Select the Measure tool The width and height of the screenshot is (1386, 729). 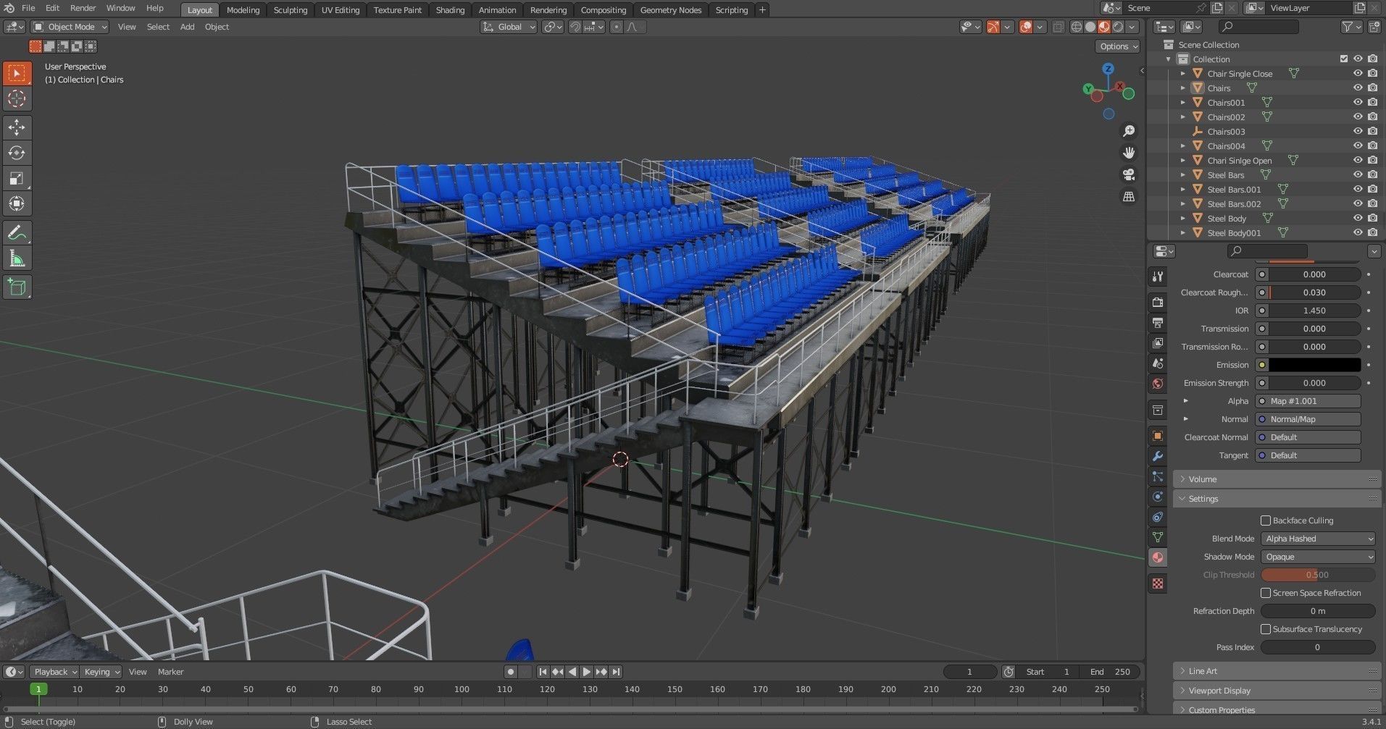click(17, 258)
